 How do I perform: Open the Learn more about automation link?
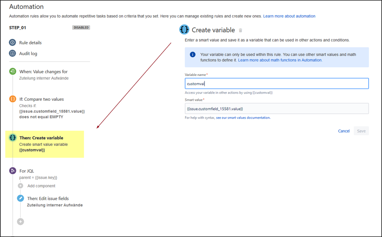[289, 16]
